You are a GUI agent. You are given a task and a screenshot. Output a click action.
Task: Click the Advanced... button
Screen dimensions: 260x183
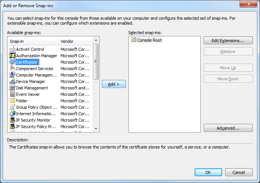point(228,128)
